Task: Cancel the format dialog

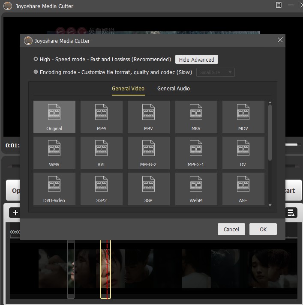Action: 231,229
